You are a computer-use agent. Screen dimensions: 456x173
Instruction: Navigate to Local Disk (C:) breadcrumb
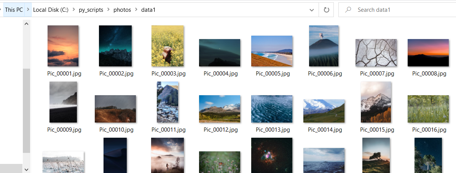(x=51, y=10)
